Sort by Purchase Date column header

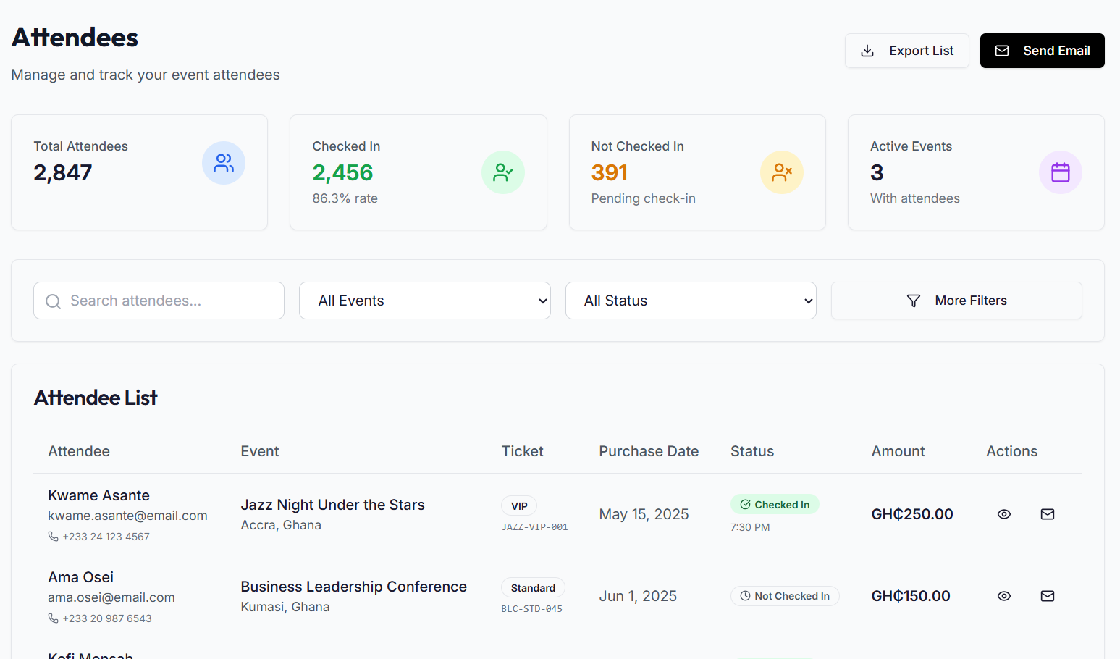coord(649,451)
